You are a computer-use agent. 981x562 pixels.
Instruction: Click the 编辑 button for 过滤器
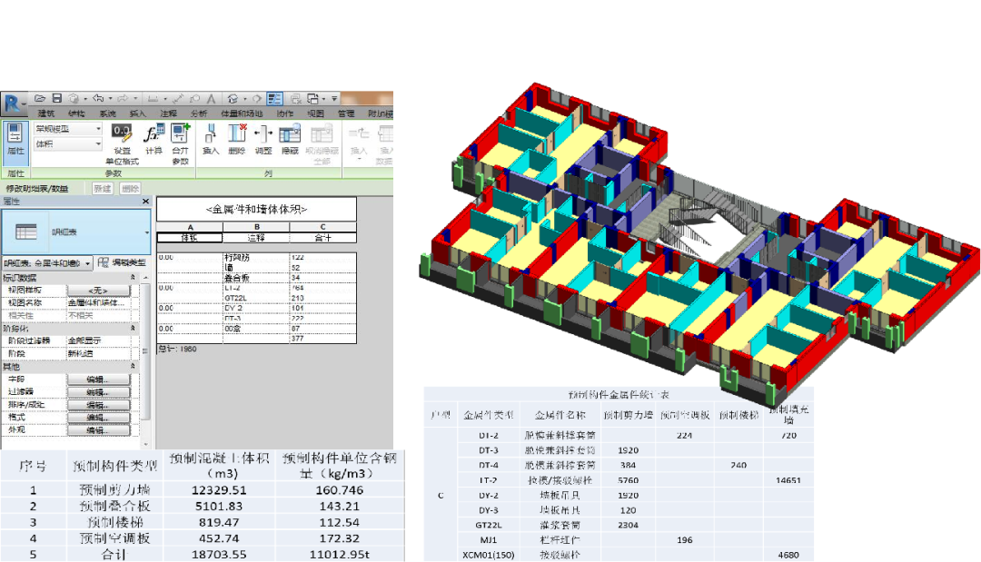point(99,392)
